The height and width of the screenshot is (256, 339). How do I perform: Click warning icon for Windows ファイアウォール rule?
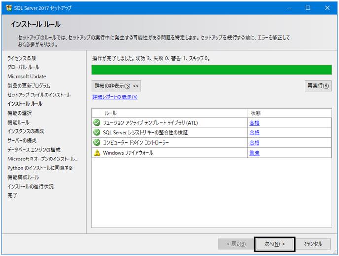pyautogui.click(x=97, y=153)
